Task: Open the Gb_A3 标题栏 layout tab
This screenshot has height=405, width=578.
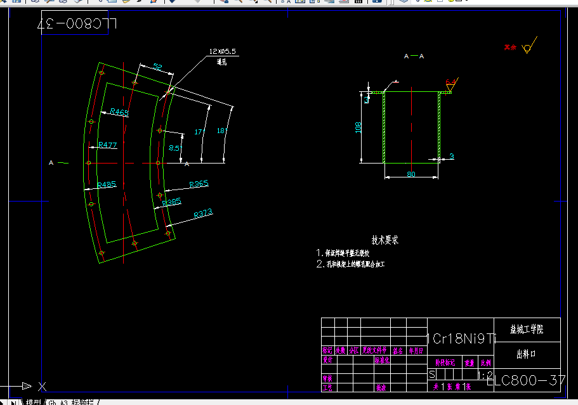Action: coord(72,402)
